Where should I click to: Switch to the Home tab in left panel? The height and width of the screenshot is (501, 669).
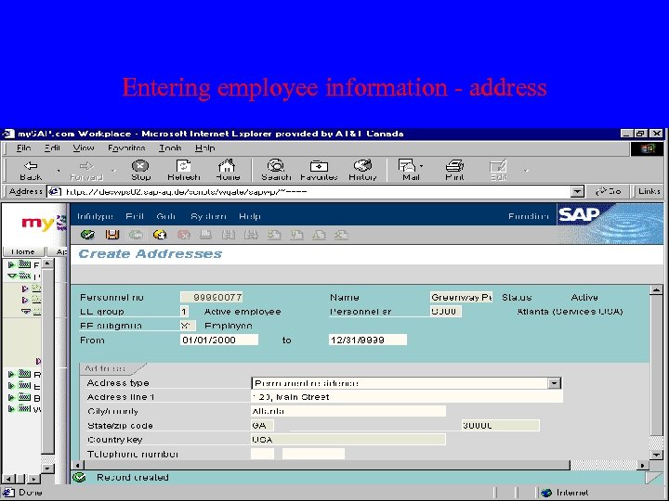point(23,251)
